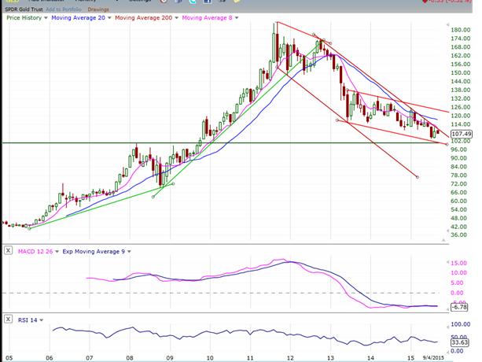Open the RSI 14 dropdown menu
Screen dimensions: 482x362
pos(42,320)
